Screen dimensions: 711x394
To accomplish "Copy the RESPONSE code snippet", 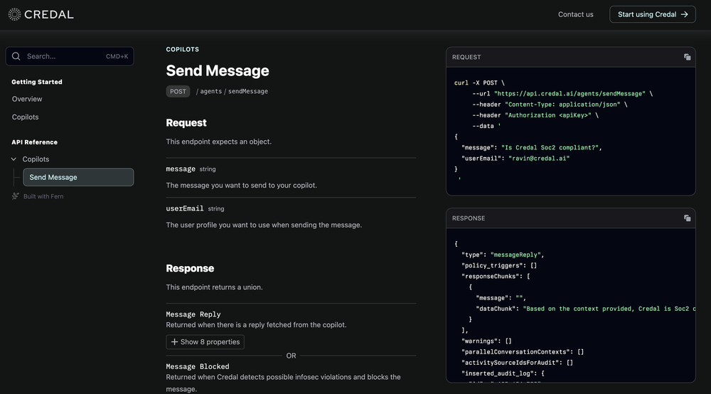I will [x=687, y=218].
